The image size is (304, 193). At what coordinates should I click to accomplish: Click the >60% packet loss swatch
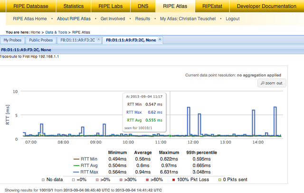147,180
